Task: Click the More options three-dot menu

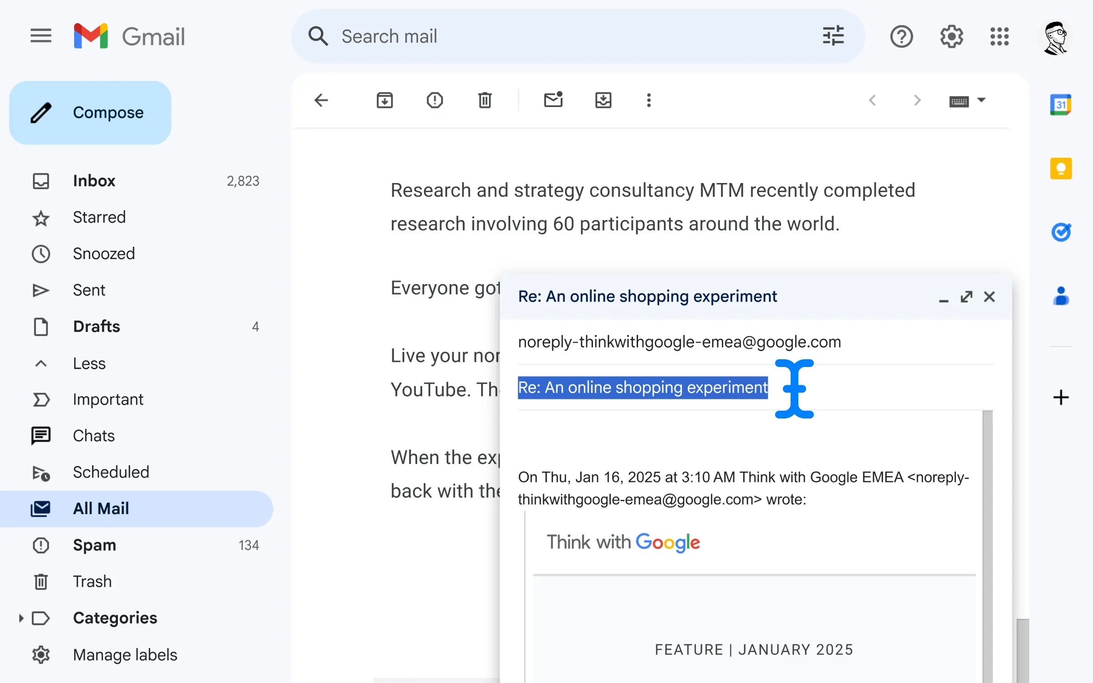Action: click(649, 100)
